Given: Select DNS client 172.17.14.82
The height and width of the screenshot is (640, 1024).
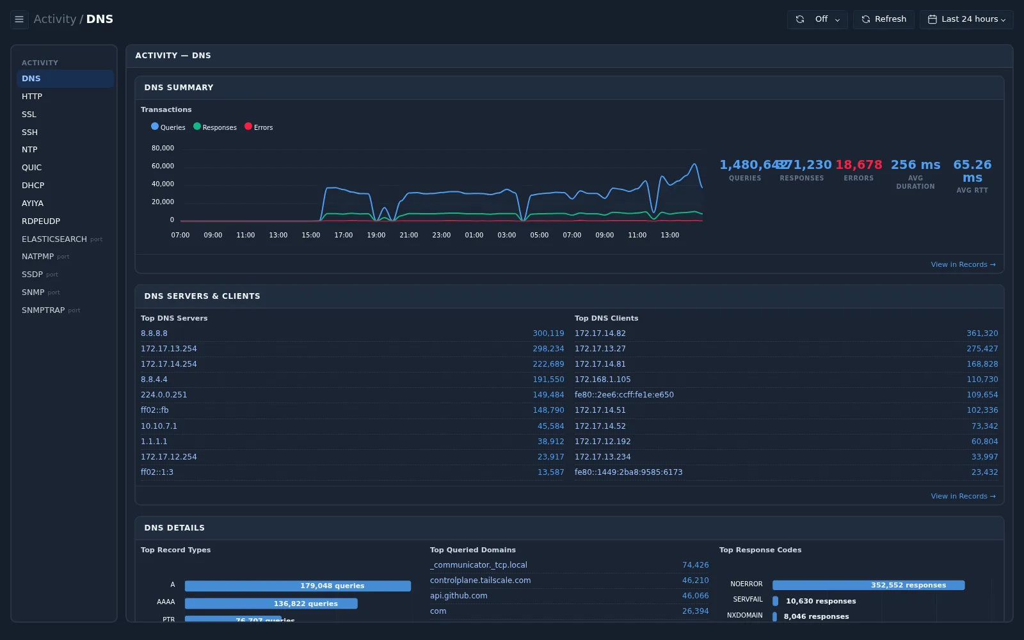Looking at the screenshot, I should pyautogui.click(x=600, y=333).
